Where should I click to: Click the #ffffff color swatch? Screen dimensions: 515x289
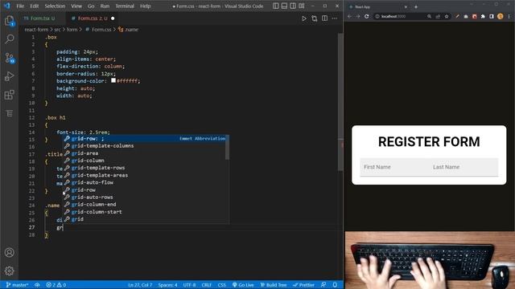113,80
